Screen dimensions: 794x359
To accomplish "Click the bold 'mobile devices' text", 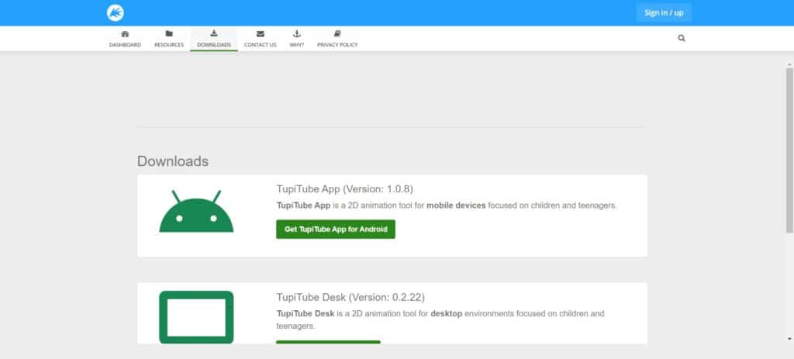I will coord(456,205).
